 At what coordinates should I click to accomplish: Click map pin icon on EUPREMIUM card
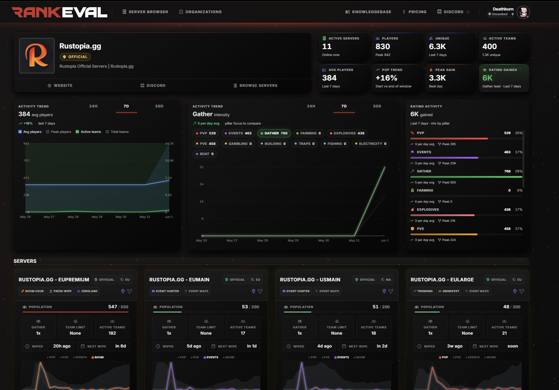point(123,291)
